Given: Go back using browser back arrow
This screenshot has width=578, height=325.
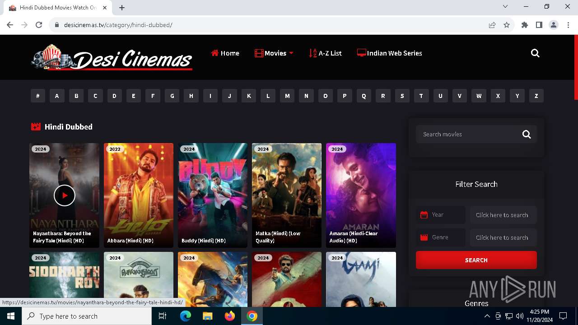Looking at the screenshot, I should pyautogui.click(x=10, y=25).
